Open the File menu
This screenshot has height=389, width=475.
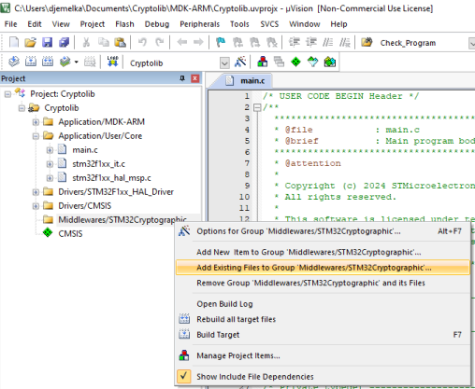tap(11, 24)
